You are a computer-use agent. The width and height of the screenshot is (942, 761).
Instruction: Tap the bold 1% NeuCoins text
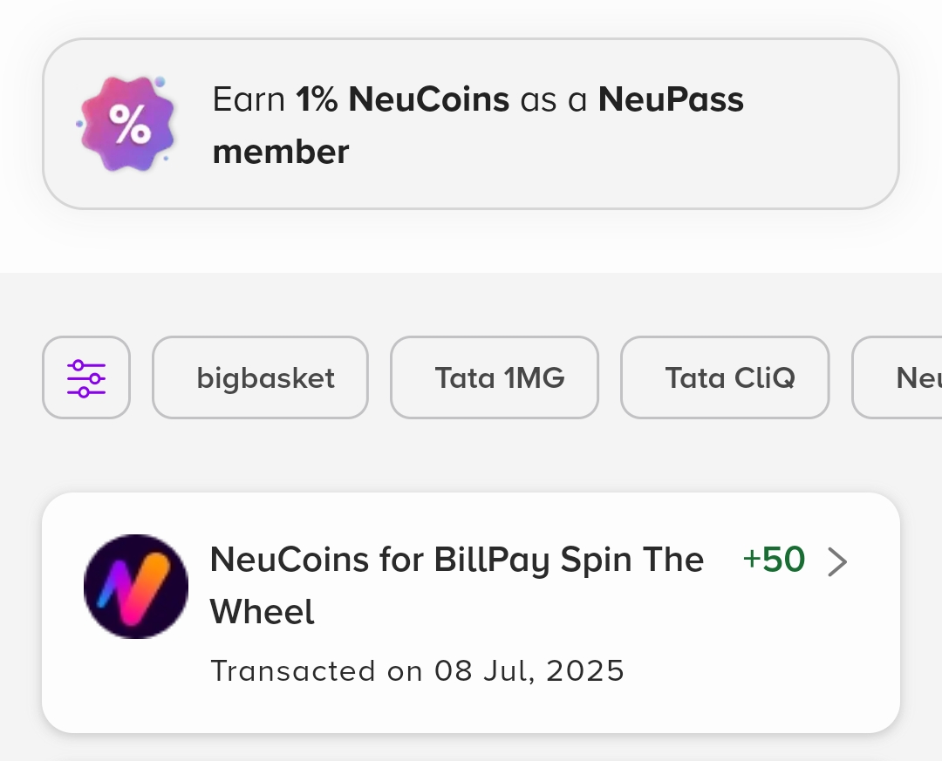click(x=402, y=99)
